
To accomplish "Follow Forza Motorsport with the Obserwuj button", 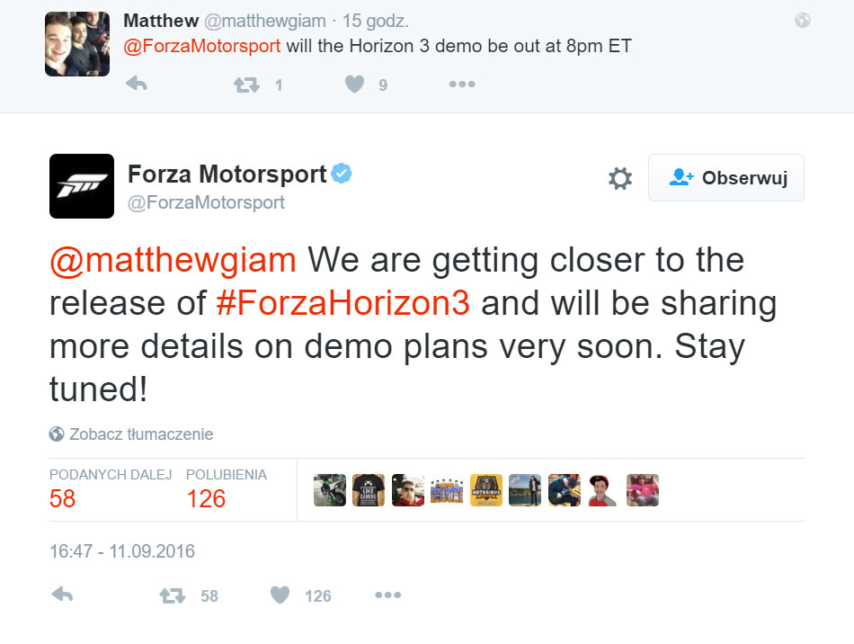I will click(726, 178).
